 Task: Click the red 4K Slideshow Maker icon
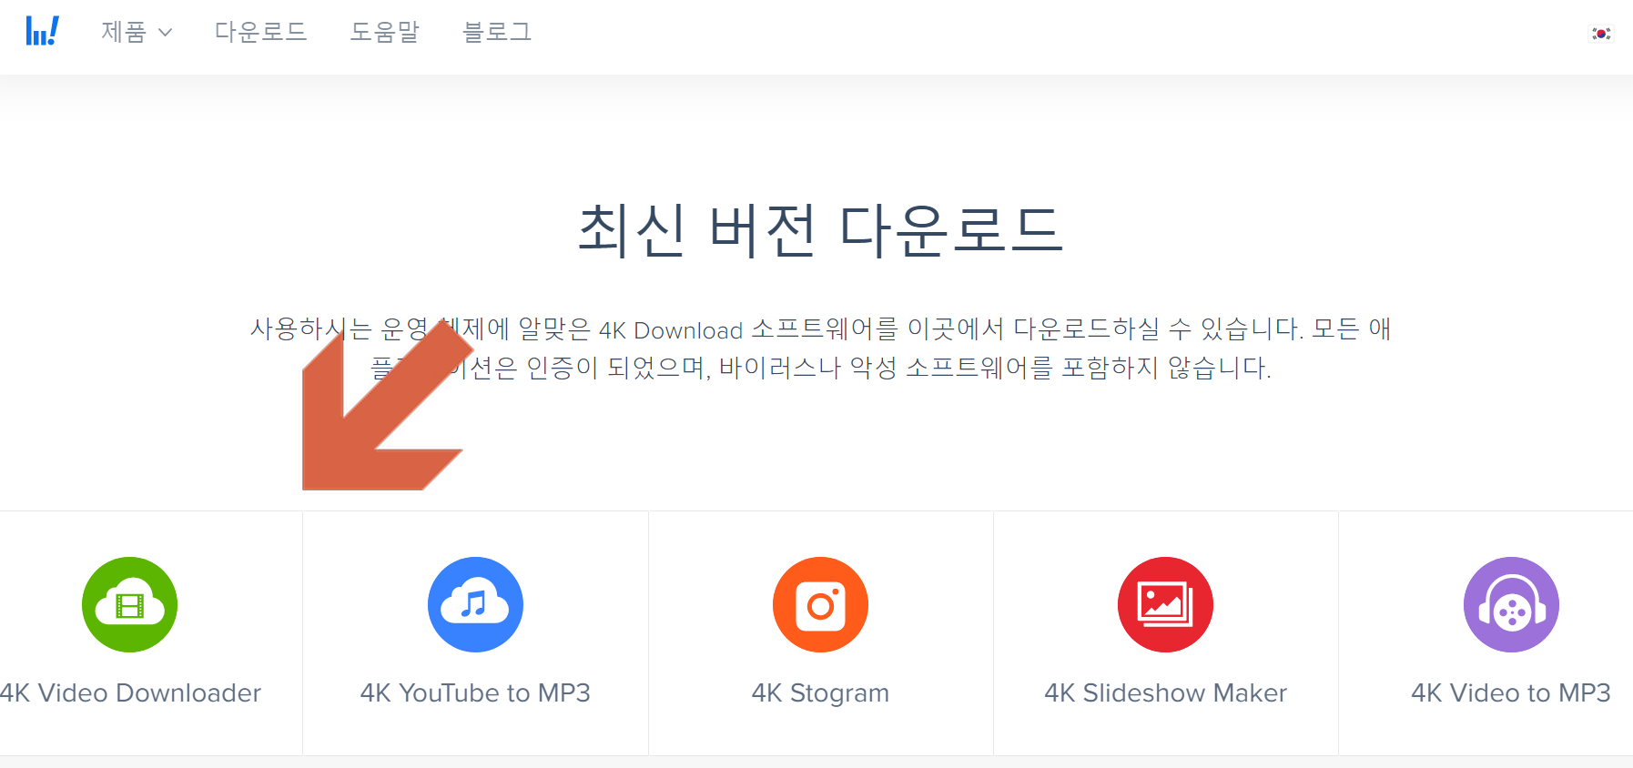pos(1165,604)
